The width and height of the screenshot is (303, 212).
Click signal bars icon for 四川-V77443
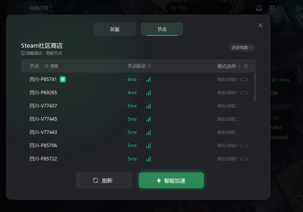click(149, 133)
